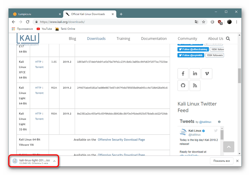Click the Kali logo
250x175 pixels.
click(x=28, y=38)
